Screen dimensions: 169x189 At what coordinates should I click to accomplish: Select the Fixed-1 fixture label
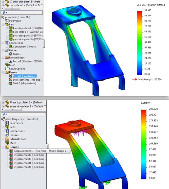[x=17, y=54]
